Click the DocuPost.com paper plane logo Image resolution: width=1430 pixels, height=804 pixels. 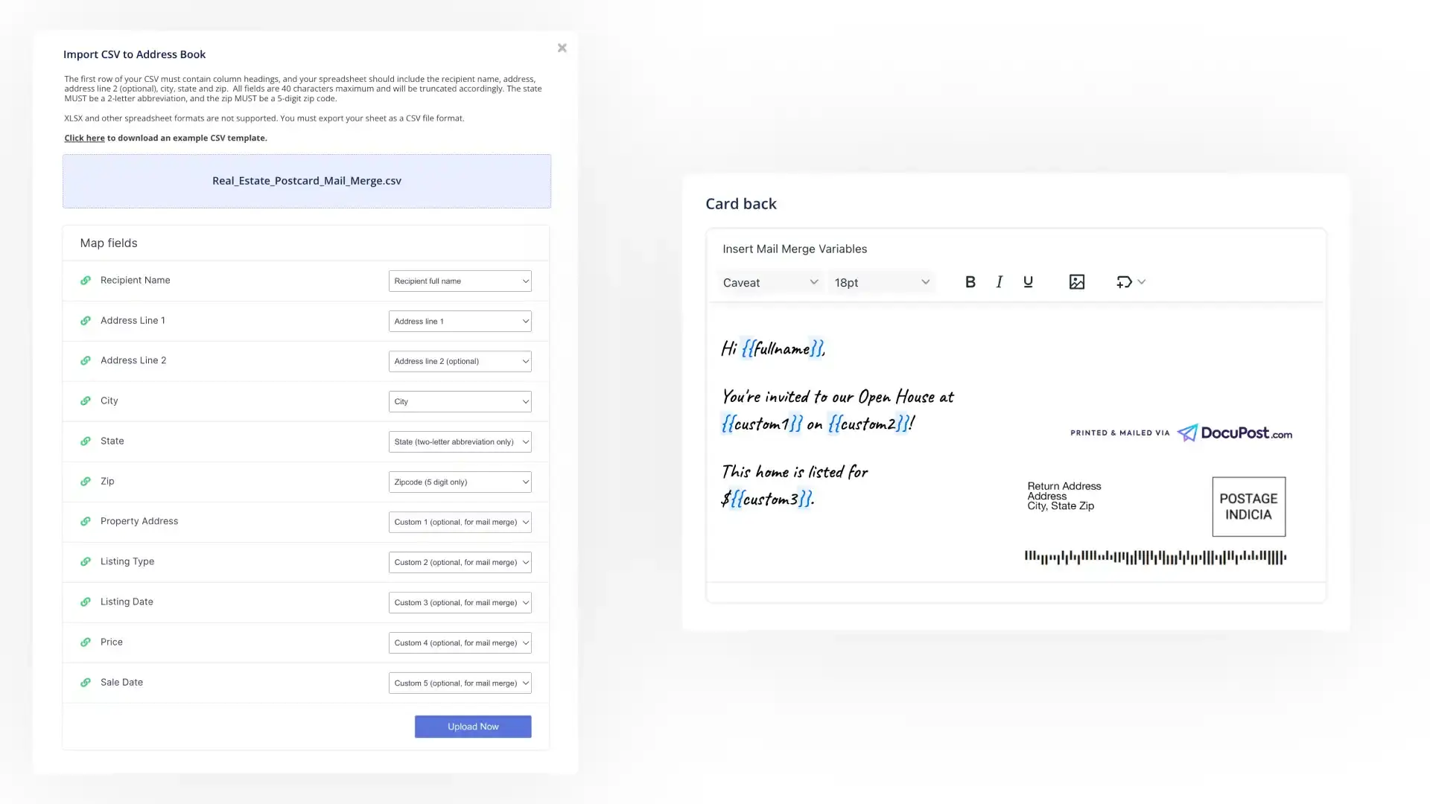coord(1187,433)
